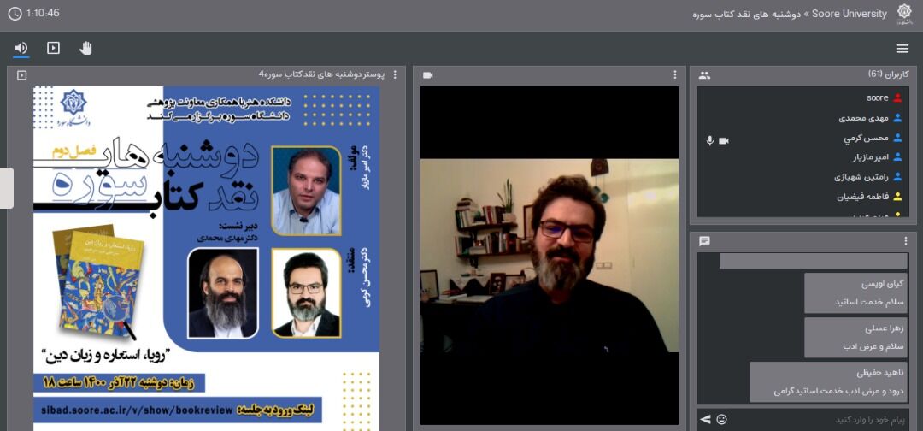This screenshot has width=923, height=431.
Task: Click the chat bubble icon in panel header
Action: tap(704, 241)
